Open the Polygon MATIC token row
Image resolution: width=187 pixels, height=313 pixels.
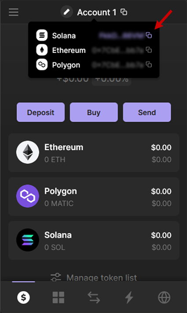pos(94,196)
